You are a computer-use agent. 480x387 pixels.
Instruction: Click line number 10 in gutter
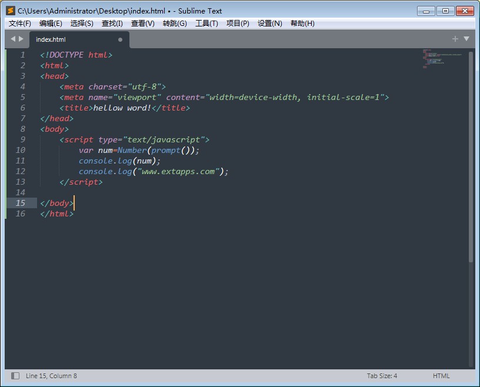21,150
